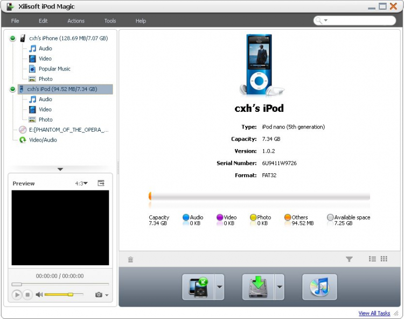Click the blue Audio legend dot

186,217
